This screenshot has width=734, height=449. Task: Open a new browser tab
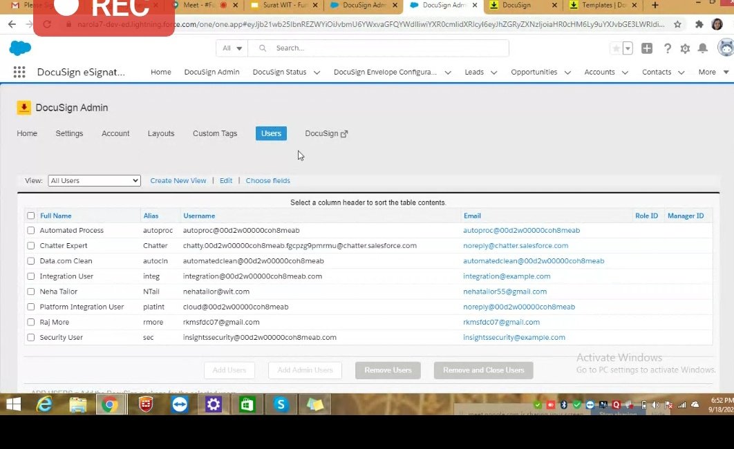coord(655,5)
